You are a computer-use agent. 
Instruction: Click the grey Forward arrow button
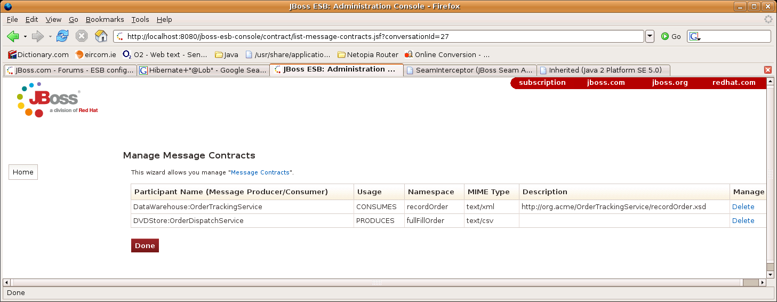(x=37, y=36)
